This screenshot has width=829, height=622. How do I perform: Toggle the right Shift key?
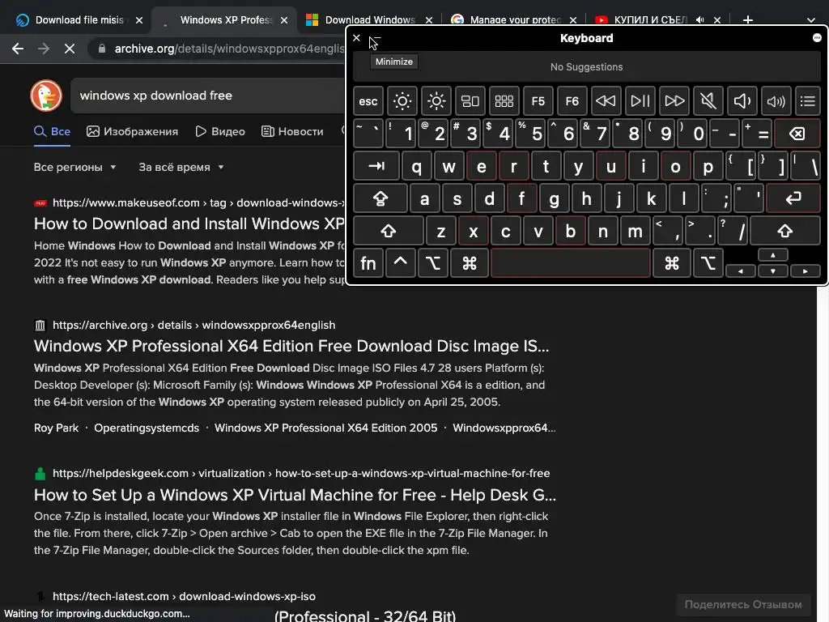pos(785,231)
